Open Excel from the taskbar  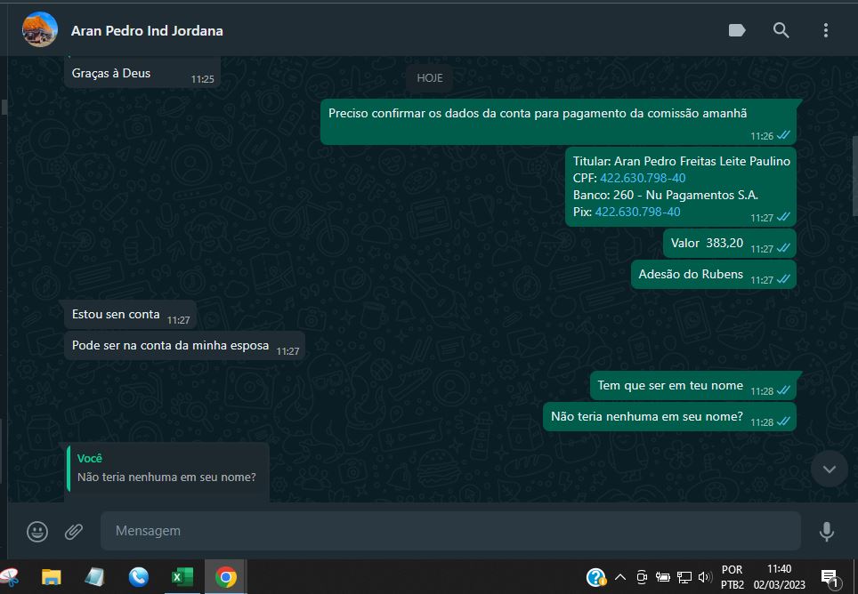click(x=182, y=577)
